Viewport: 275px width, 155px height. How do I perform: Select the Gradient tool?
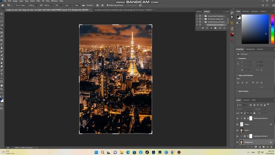coord(2,59)
